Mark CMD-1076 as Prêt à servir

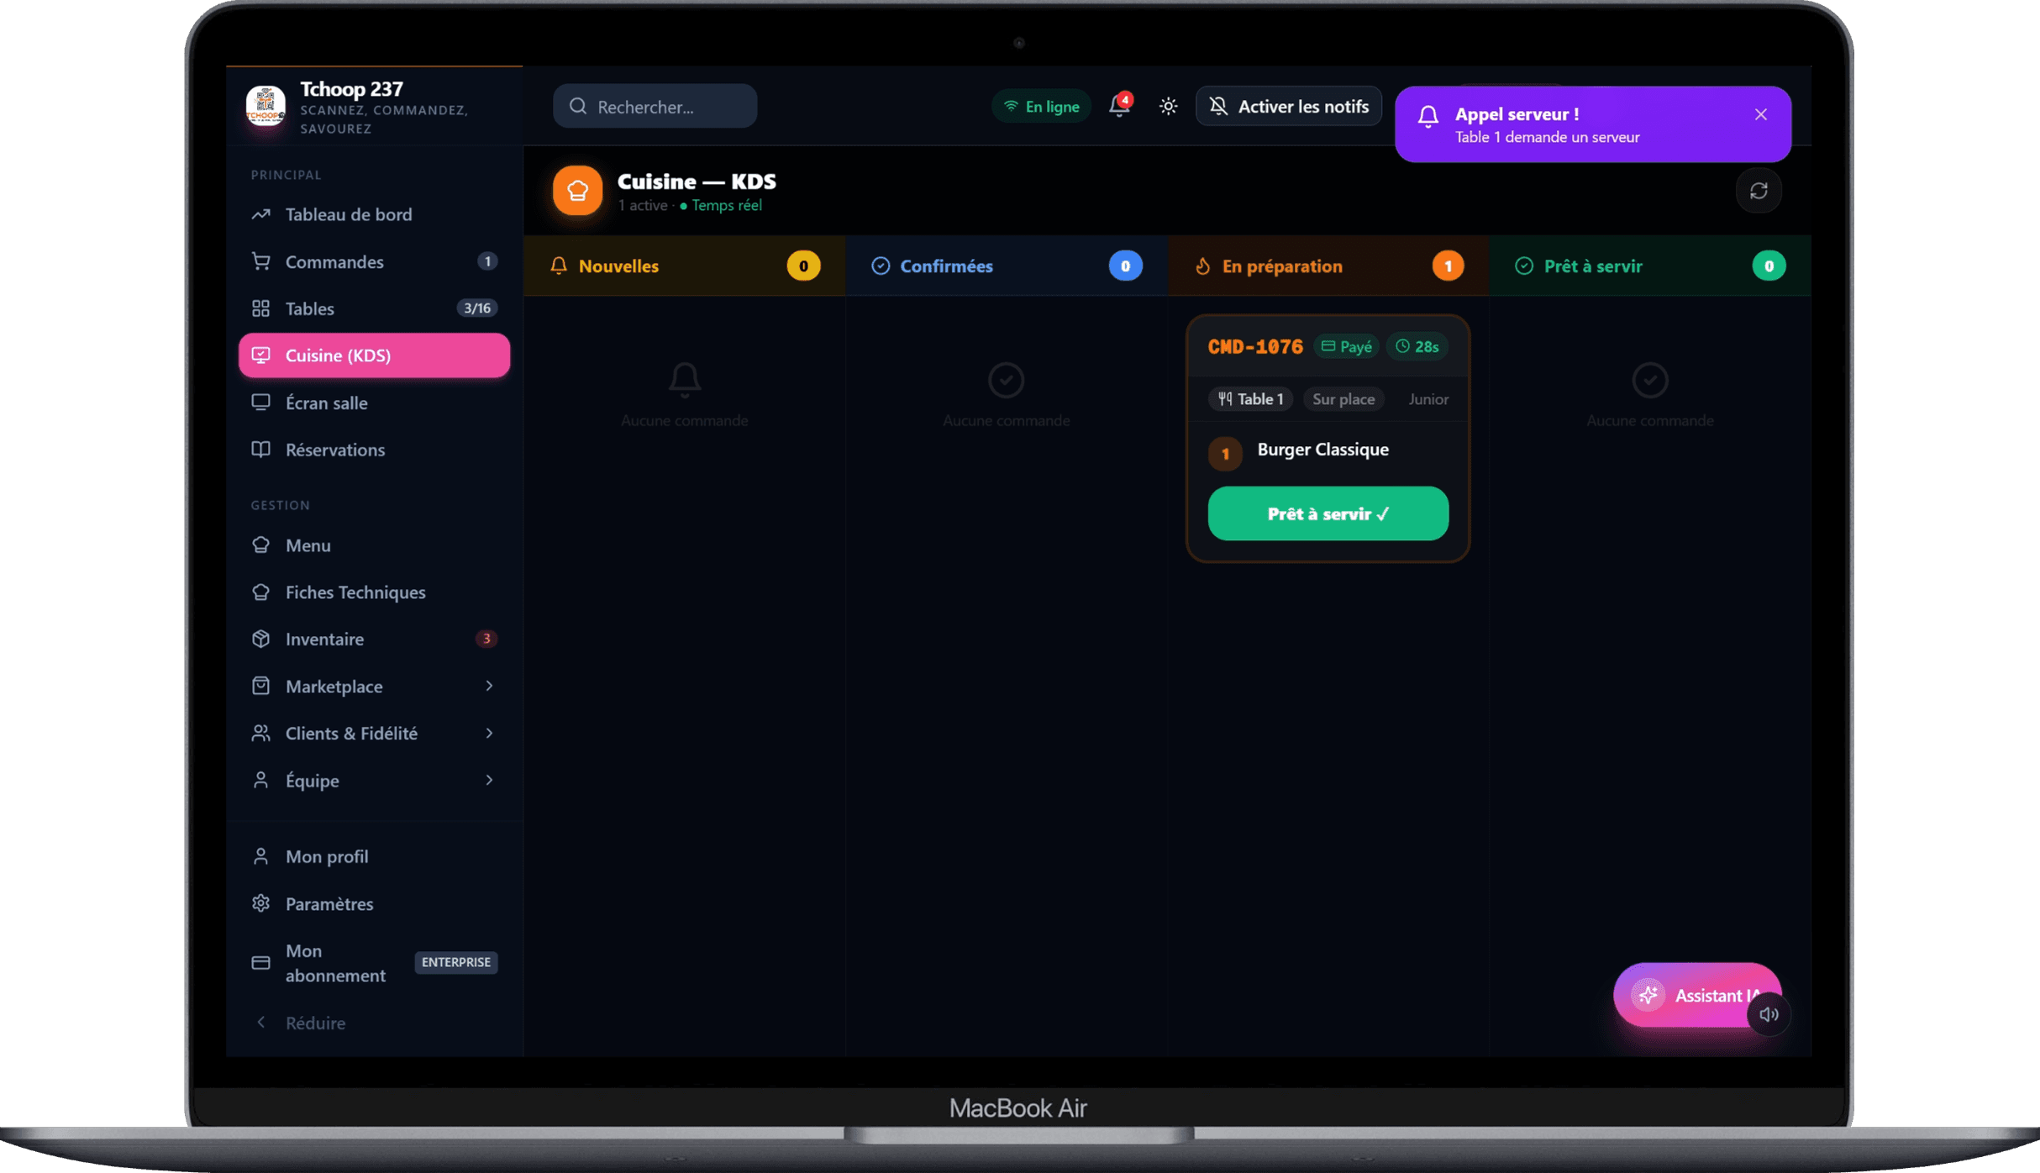(1328, 513)
